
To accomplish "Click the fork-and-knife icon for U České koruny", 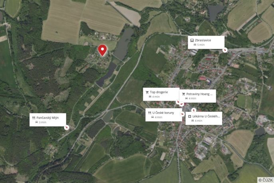I will pyautogui.click(x=149, y=113).
